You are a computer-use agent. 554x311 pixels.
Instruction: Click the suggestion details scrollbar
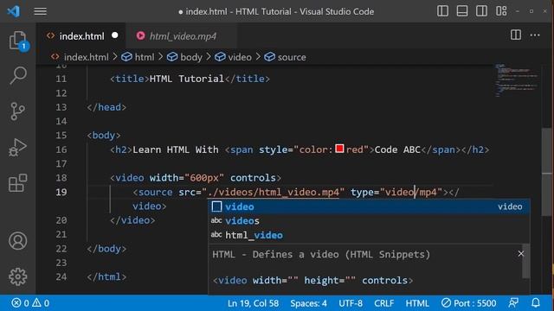(526, 261)
